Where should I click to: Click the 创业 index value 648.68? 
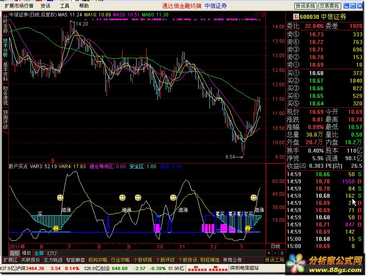pos(119,268)
